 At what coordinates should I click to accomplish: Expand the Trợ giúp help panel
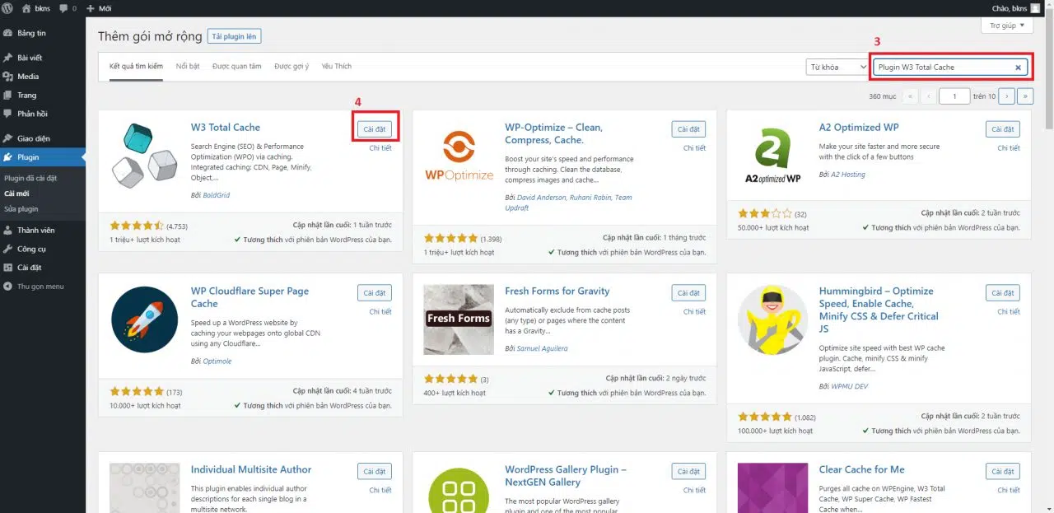pos(1006,26)
